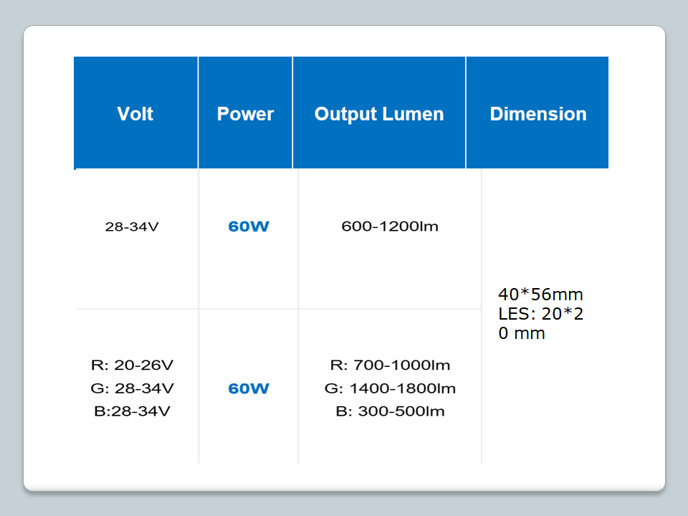688x516 pixels.
Task: Click the R: 20-26V voltage entry
Action: (x=133, y=365)
